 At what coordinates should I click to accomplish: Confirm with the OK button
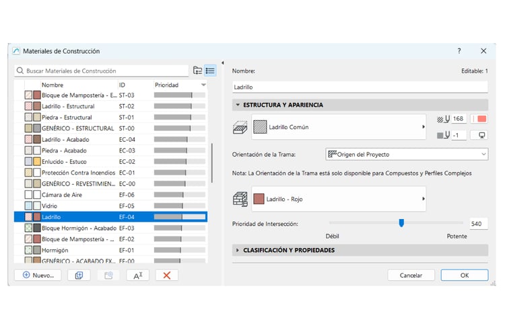click(x=465, y=276)
